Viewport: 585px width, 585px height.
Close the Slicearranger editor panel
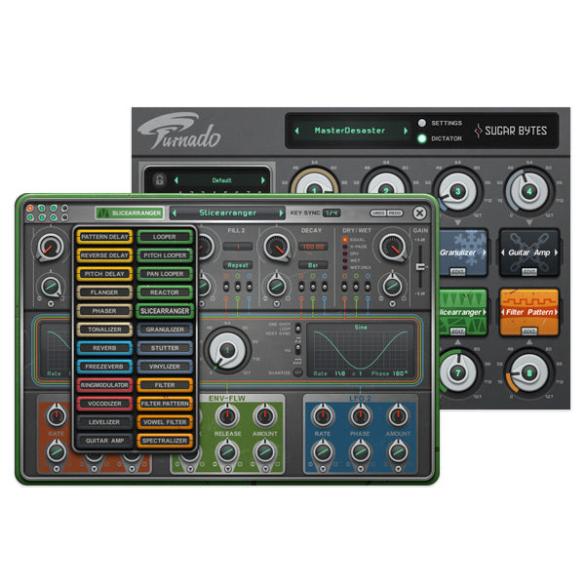[x=419, y=213]
